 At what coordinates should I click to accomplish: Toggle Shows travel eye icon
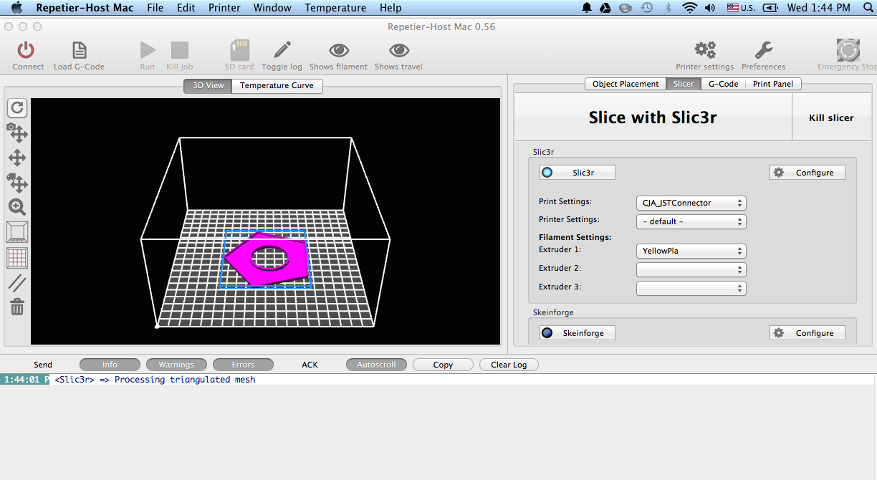pos(398,50)
